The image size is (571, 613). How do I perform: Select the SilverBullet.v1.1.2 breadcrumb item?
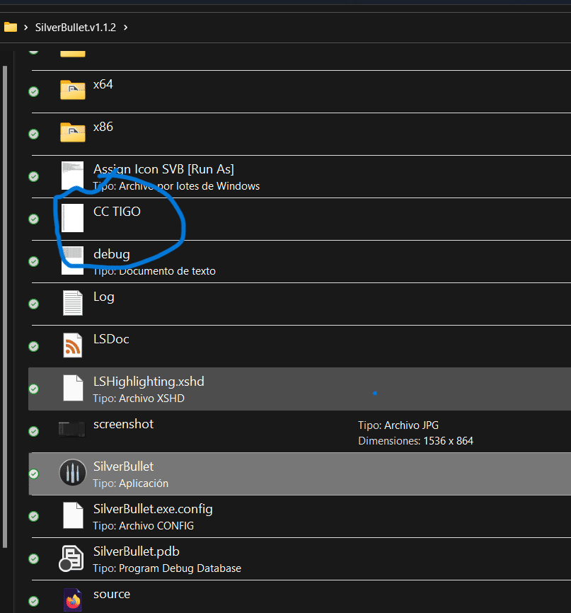pos(76,28)
